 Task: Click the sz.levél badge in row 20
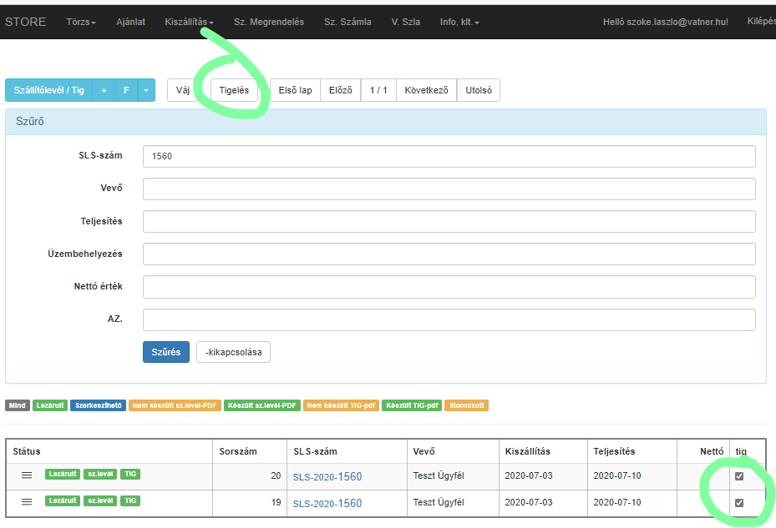pyautogui.click(x=101, y=475)
